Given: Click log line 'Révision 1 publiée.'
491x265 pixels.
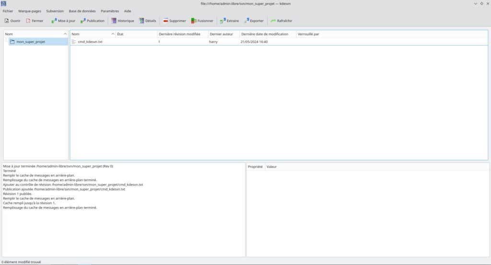Looking at the screenshot, I should [18, 194].
